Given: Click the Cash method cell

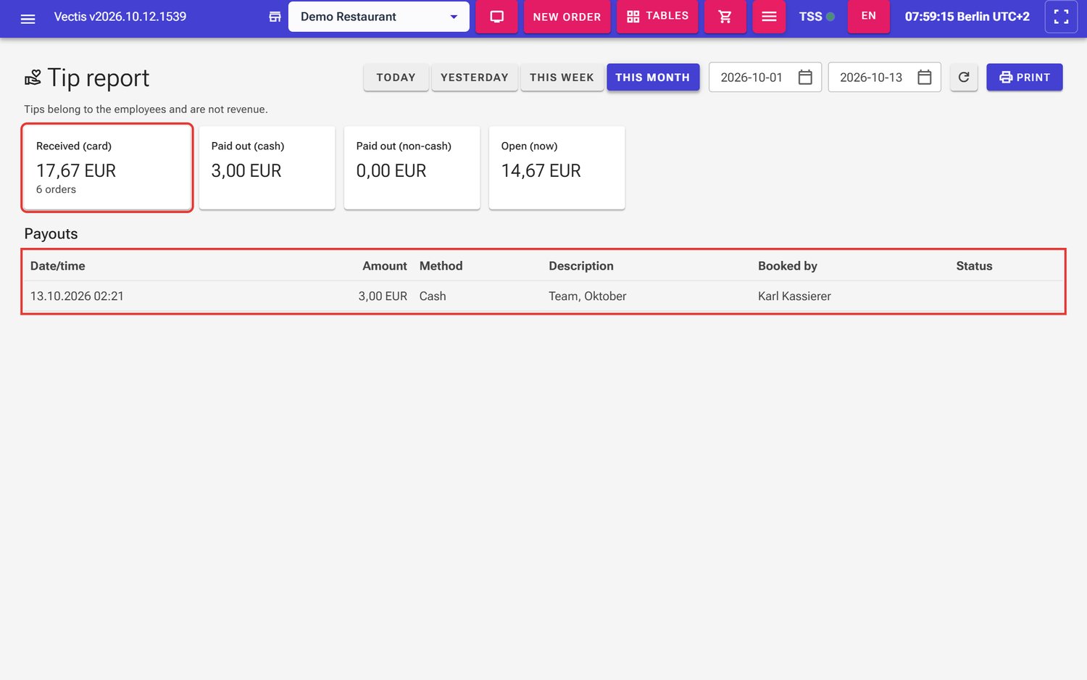Looking at the screenshot, I should coord(433,297).
